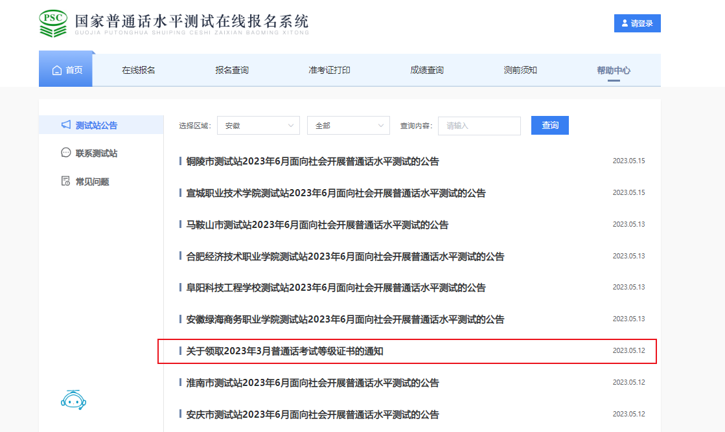Expand the 全部 station dropdown
This screenshot has width=725, height=432.
[348, 126]
